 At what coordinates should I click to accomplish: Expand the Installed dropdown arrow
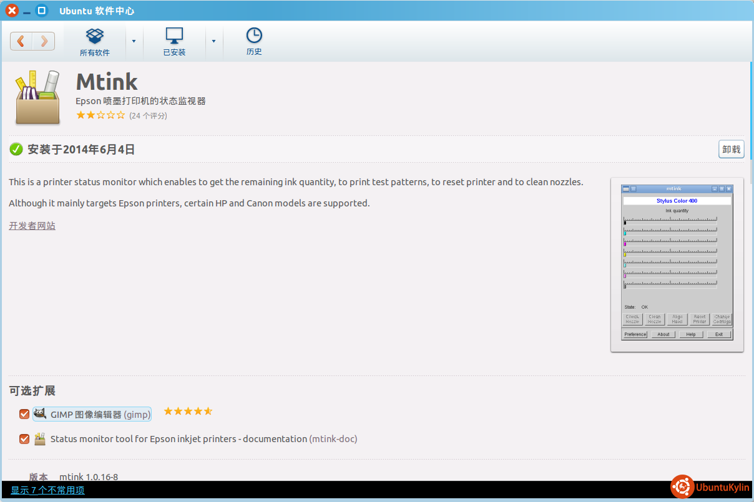click(x=213, y=41)
